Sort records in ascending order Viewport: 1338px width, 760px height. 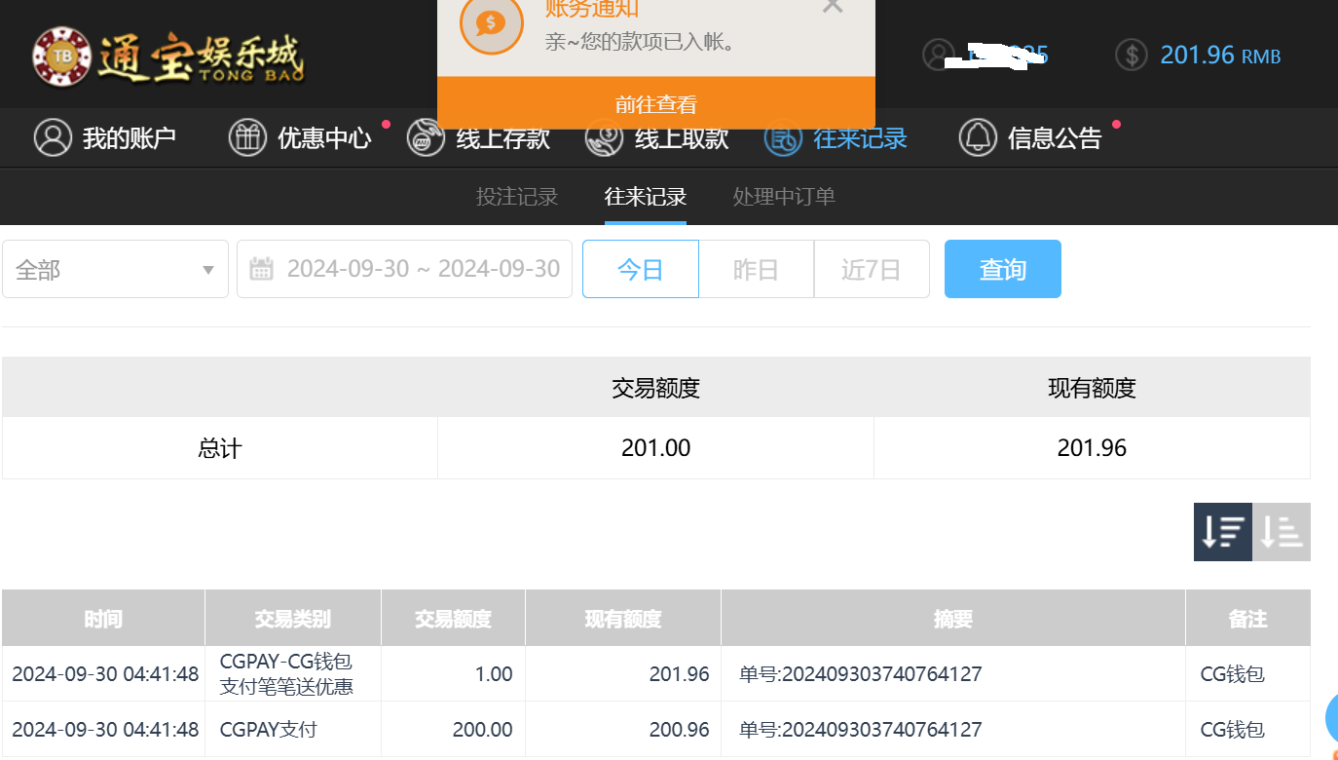(1282, 532)
